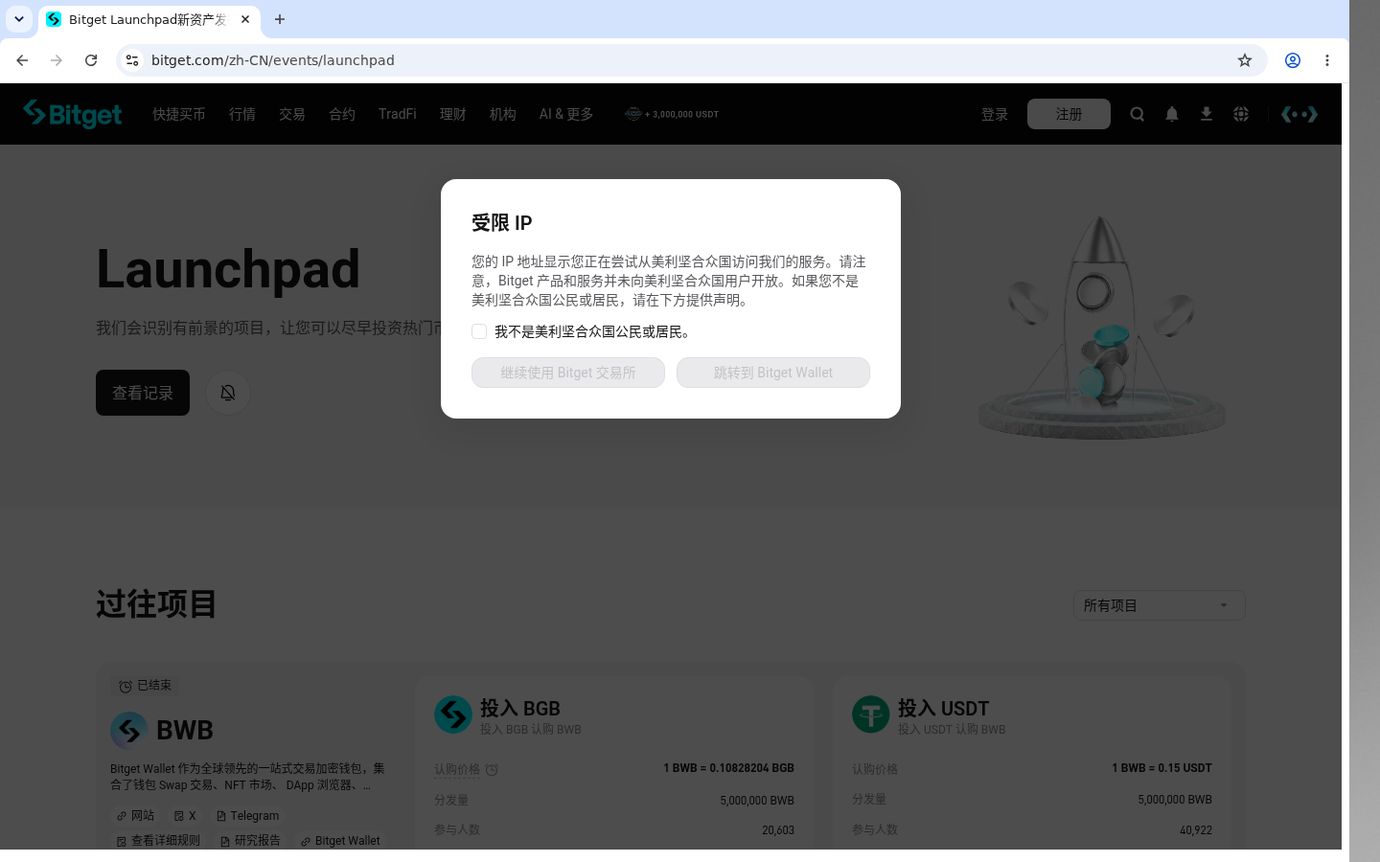Screen dimensions: 1380x862
Task: Click the 20,603 participants value
Action: (778, 830)
